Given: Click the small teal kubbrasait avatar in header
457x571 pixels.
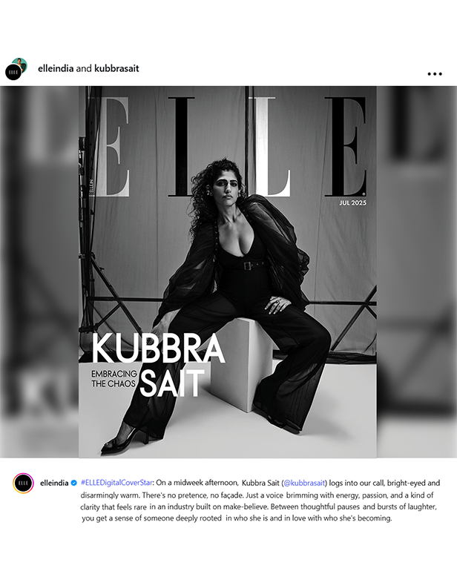Looking at the screenshot, I should (x=21, y=64).
